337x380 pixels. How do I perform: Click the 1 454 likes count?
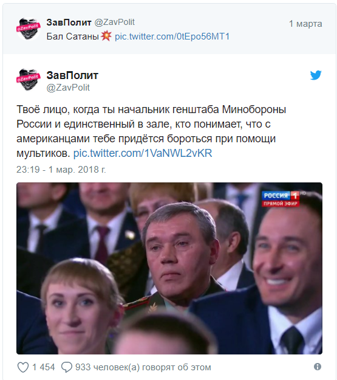pyautogui.click(x=43, y=367)
